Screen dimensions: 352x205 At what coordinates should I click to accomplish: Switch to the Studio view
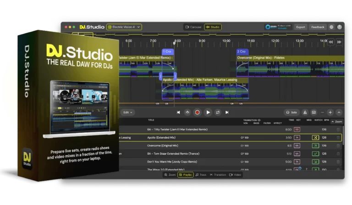(213, 27)
